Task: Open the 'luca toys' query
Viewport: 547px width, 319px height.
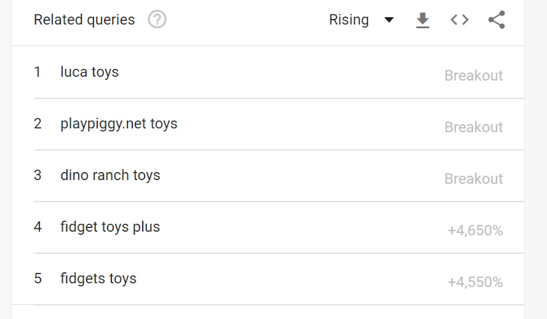Action: pyautogui.click(x=89, y=72)
